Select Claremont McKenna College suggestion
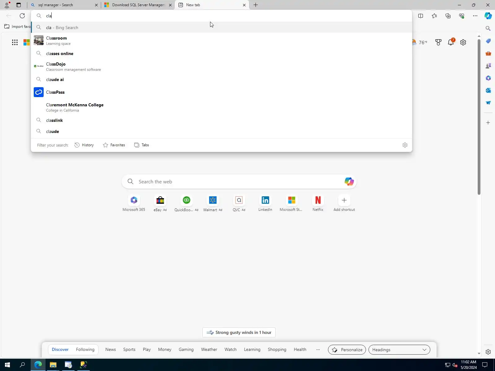495x371 pixels. tap(222, 107)
